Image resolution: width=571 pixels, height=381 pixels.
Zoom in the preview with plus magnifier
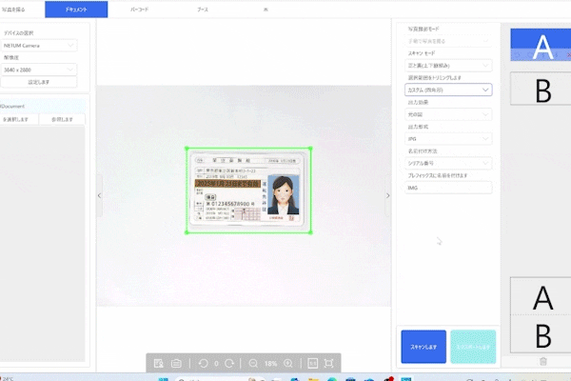(288, 364)
